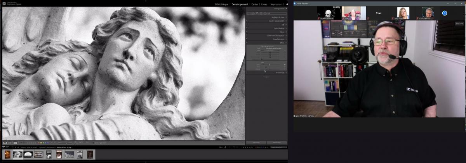The height and width of the screenshot is (163, 466).
Task: Click the loupe view icon in toolbar
Action: click(5, 143)
